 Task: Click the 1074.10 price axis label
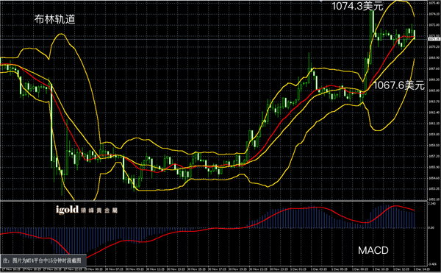(434, 14)
